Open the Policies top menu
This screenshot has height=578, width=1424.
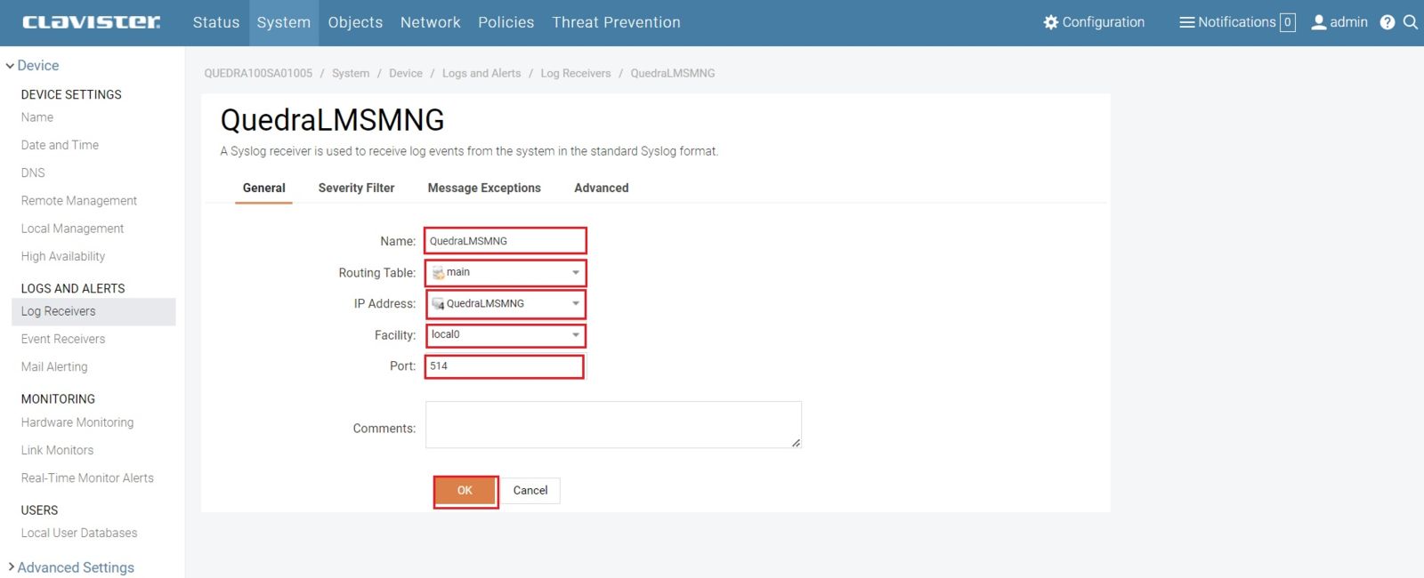pyautogui.click(x=506, y=22)
